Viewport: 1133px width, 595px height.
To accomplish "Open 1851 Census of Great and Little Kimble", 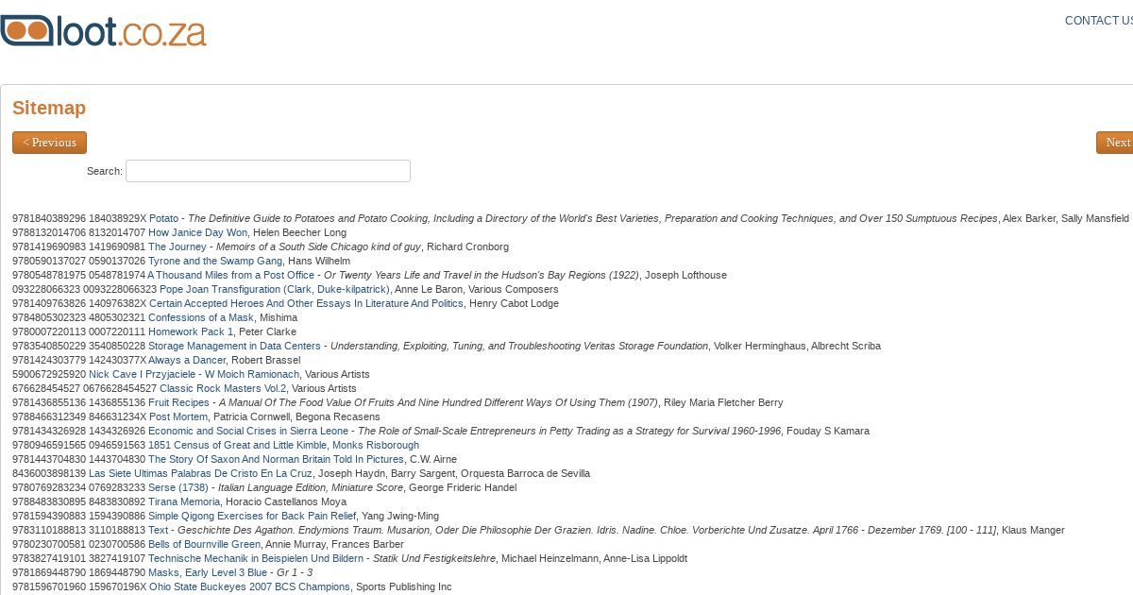I will (x=283, y=445).
